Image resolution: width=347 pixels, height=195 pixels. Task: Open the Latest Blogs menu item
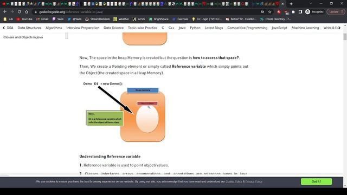click(x=214, y=28)
